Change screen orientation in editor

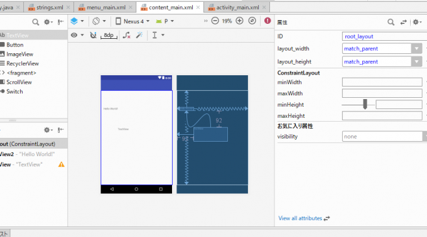[99, 21]
